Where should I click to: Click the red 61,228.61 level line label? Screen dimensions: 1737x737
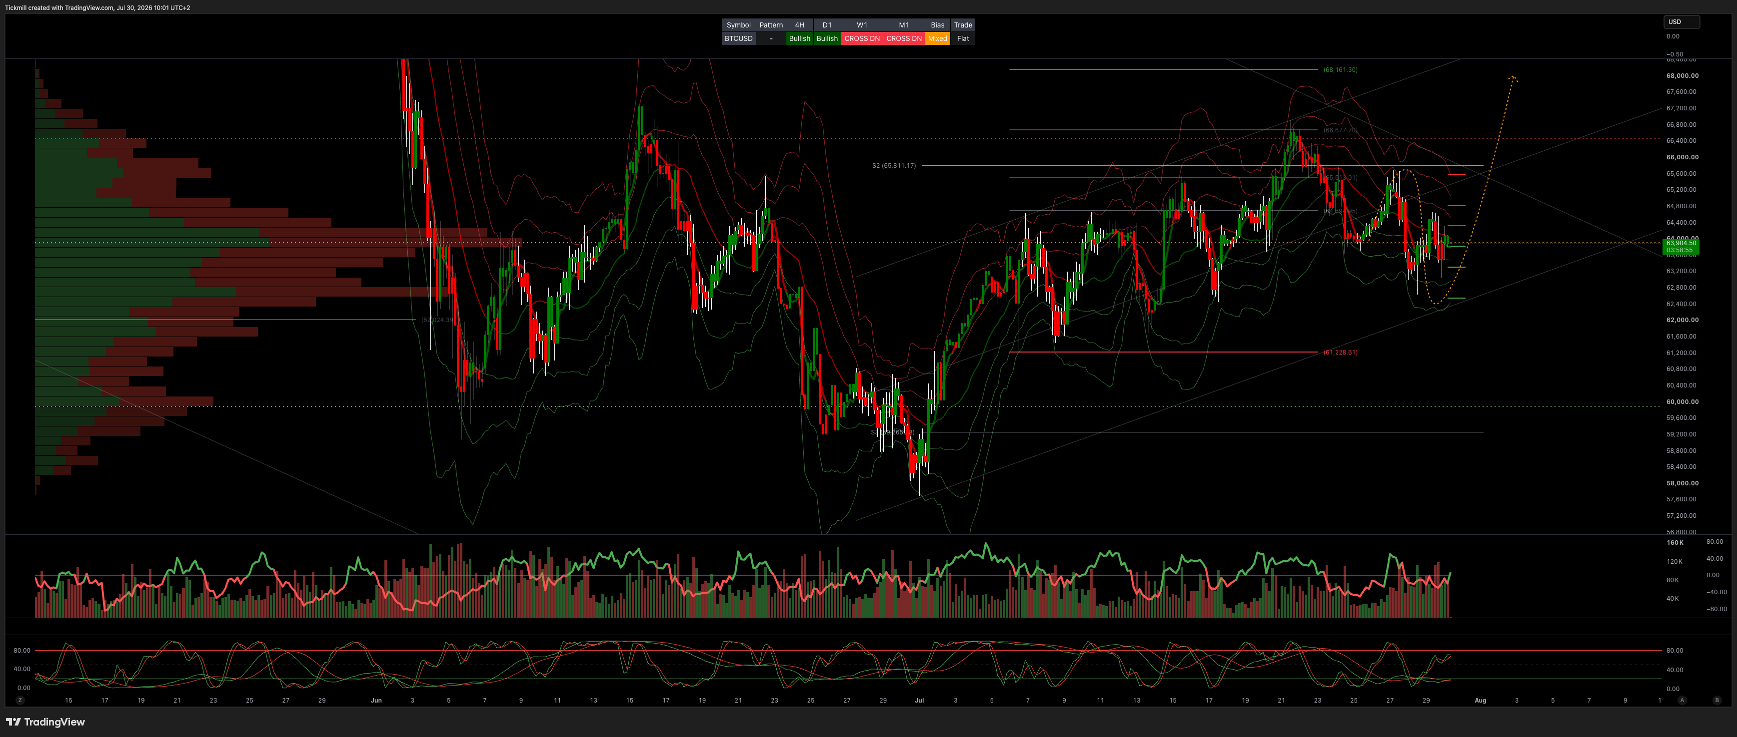pos(1340,353)
